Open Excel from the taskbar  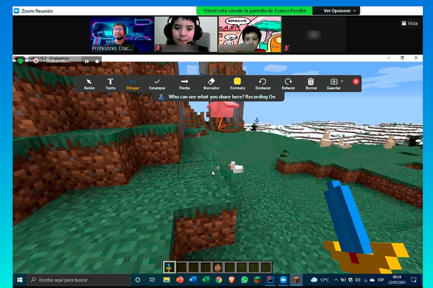point(205,280)
